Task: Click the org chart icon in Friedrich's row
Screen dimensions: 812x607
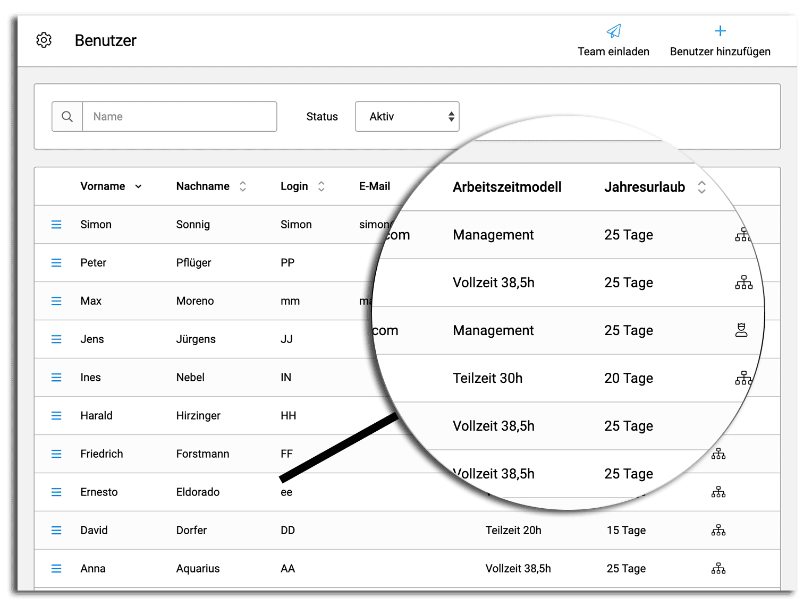Action: [x=718, y=454]
